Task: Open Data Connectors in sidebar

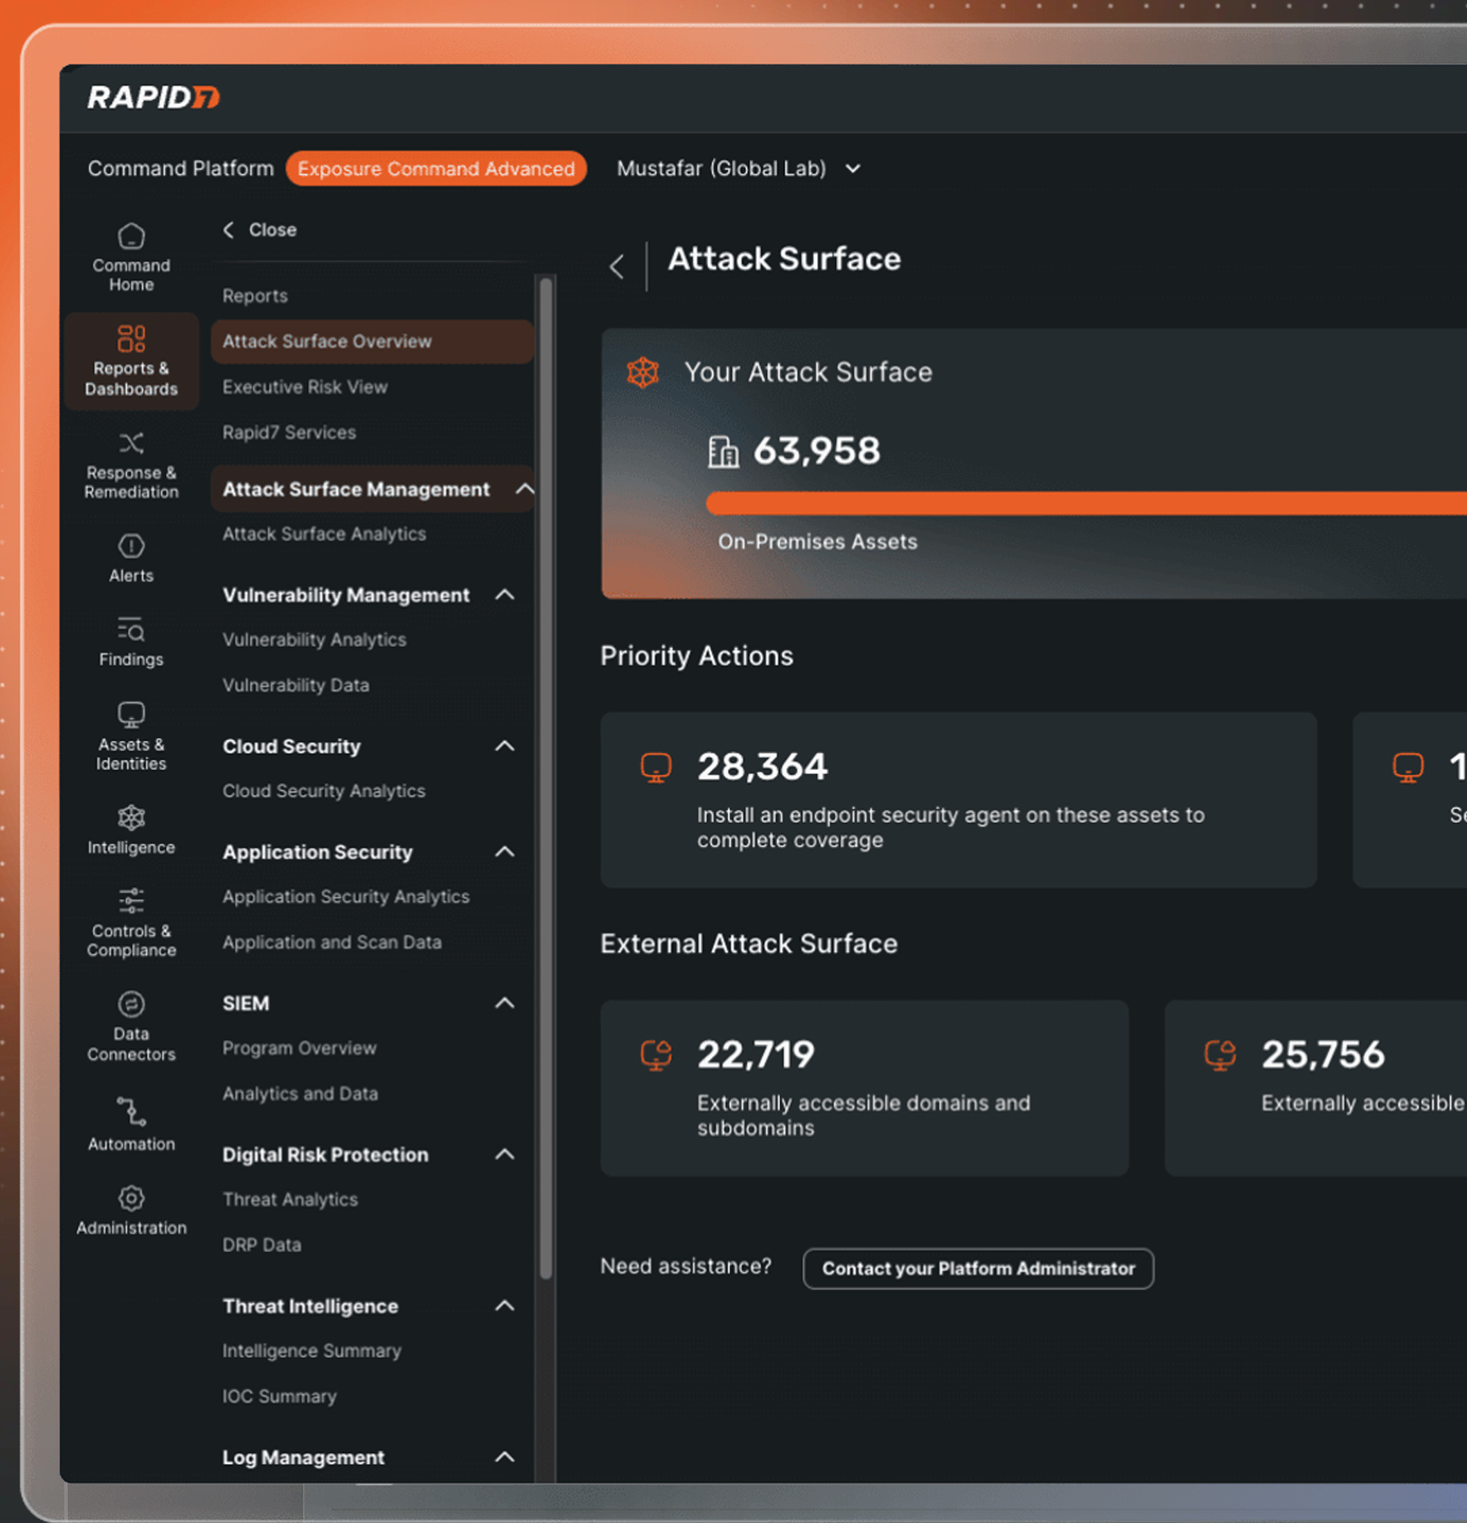Action: point(131,1026)
